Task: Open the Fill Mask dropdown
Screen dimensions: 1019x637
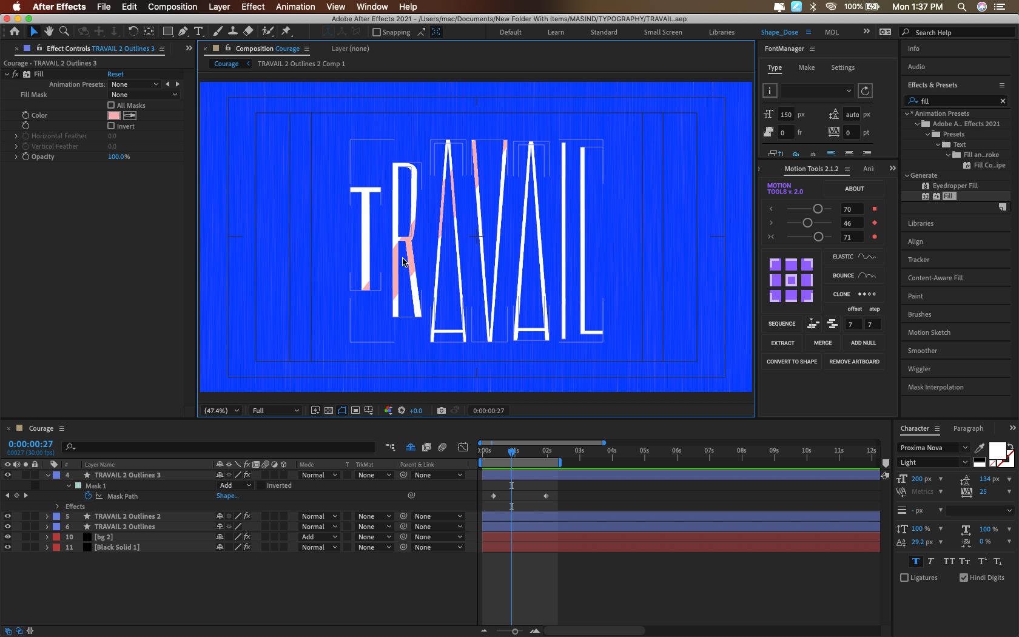Action: pyautogui.click(x=144, y=95)
